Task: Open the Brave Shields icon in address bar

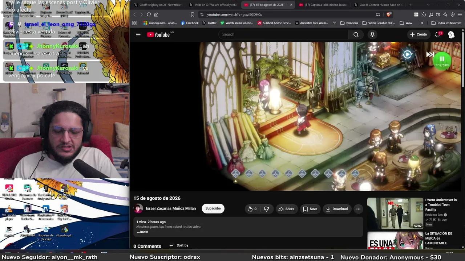Action: (389, 14)
